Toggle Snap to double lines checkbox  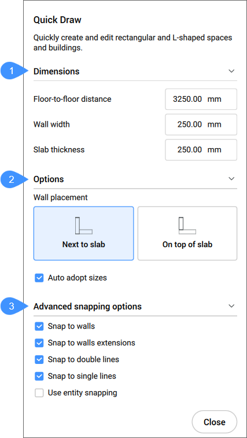point(39,359)
